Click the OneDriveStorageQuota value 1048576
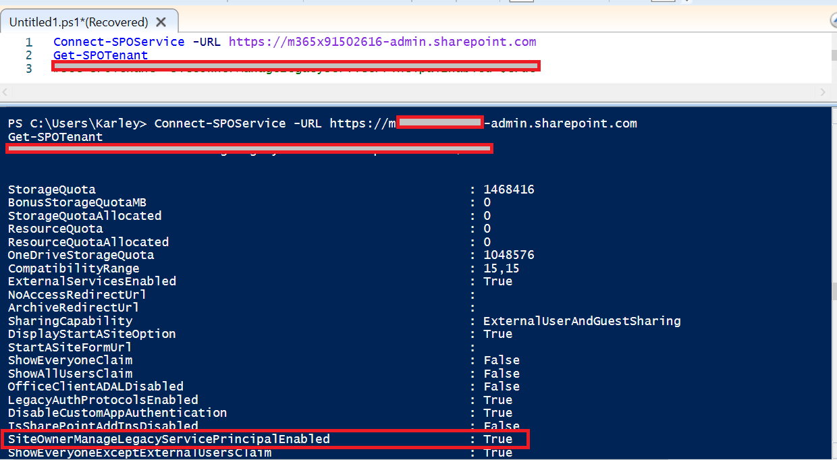The image size is (837, 460). click(x=509, y=255)
